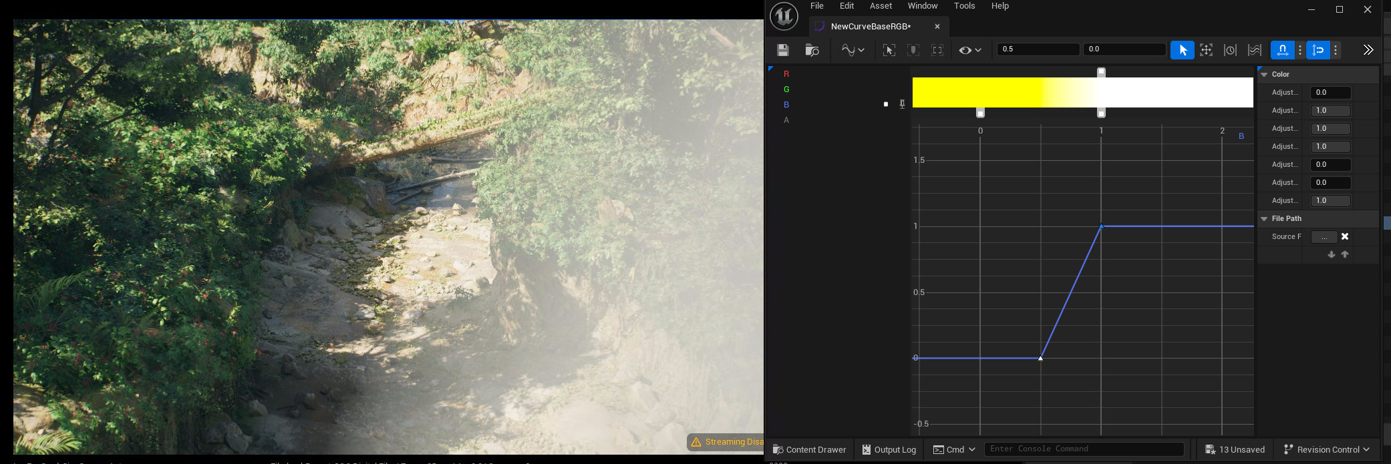Screen dimensions: 1391x464
Task: Open the curve type wave dropdown
Action: point(853,50)
